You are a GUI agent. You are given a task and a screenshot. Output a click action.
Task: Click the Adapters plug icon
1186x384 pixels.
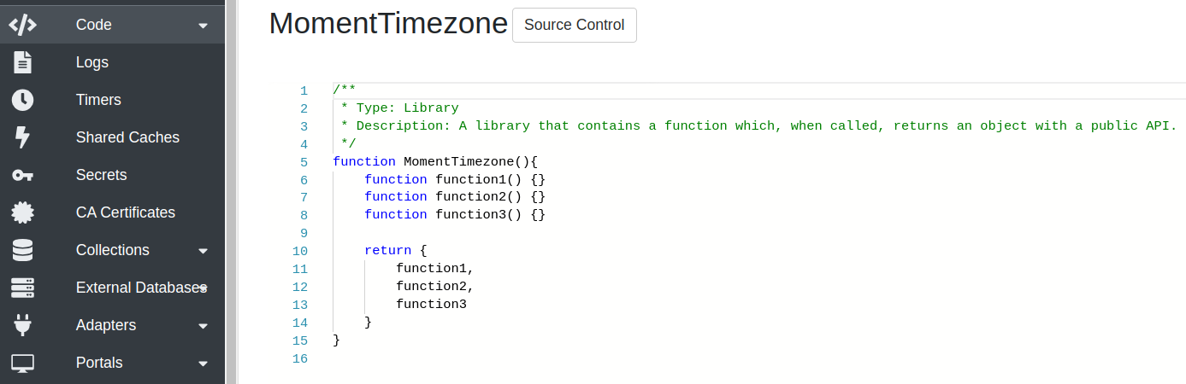[22, 325]
